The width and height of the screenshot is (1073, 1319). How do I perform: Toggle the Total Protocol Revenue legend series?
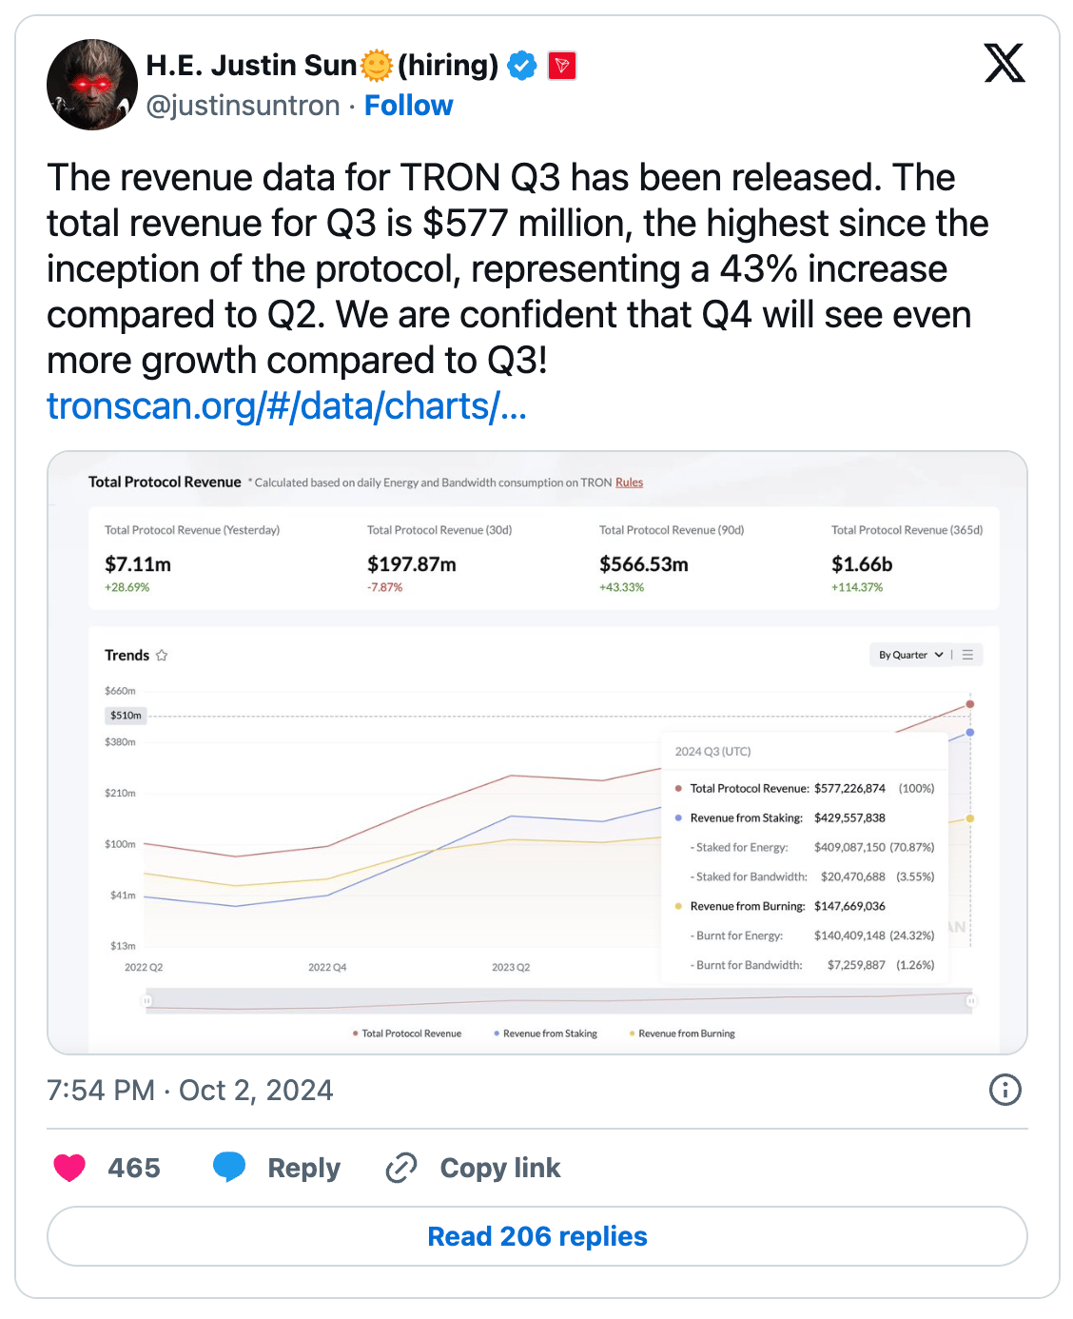pyautogui.click(x=407, y=1034)
